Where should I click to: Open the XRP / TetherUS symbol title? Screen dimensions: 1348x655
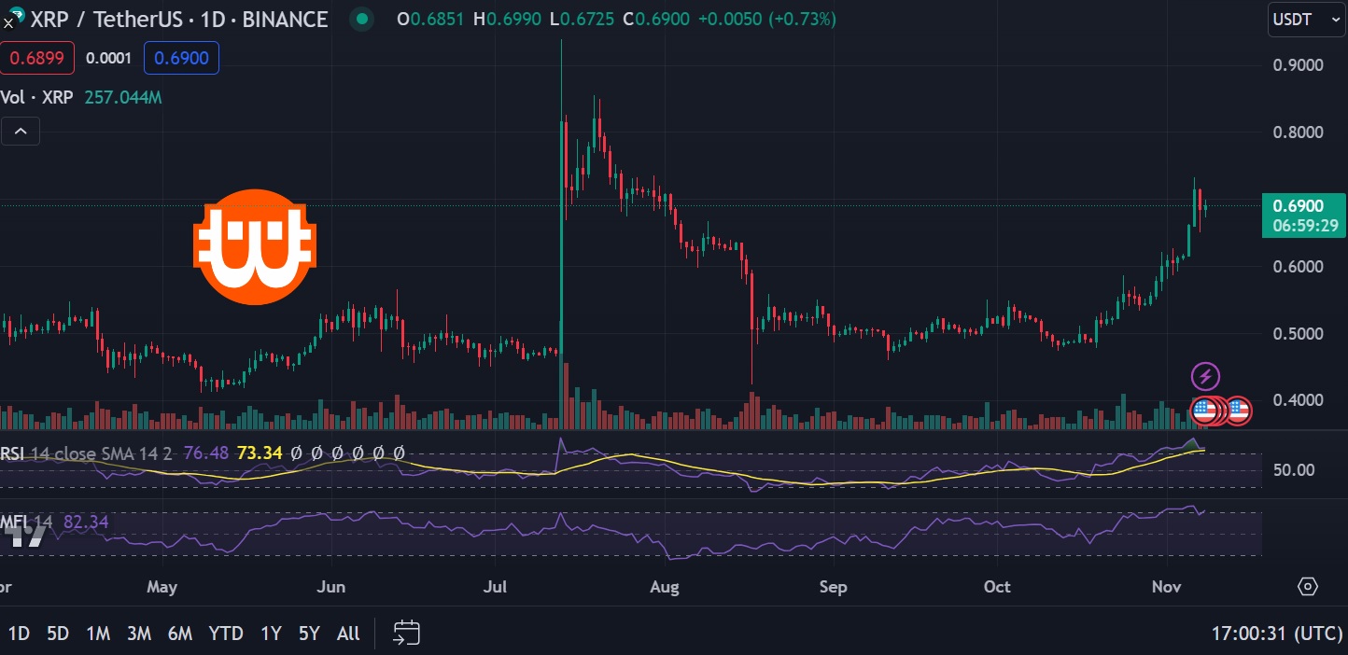click(178, 19)
